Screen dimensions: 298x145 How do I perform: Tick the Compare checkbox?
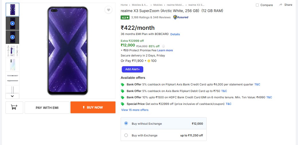[x=257, y=5]
